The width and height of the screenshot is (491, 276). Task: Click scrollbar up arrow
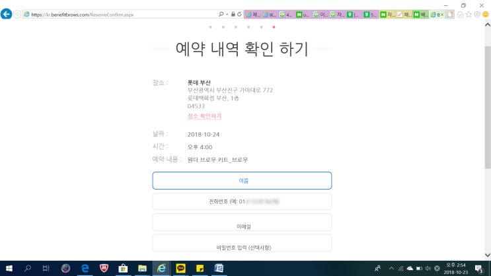tap(488, 24)
